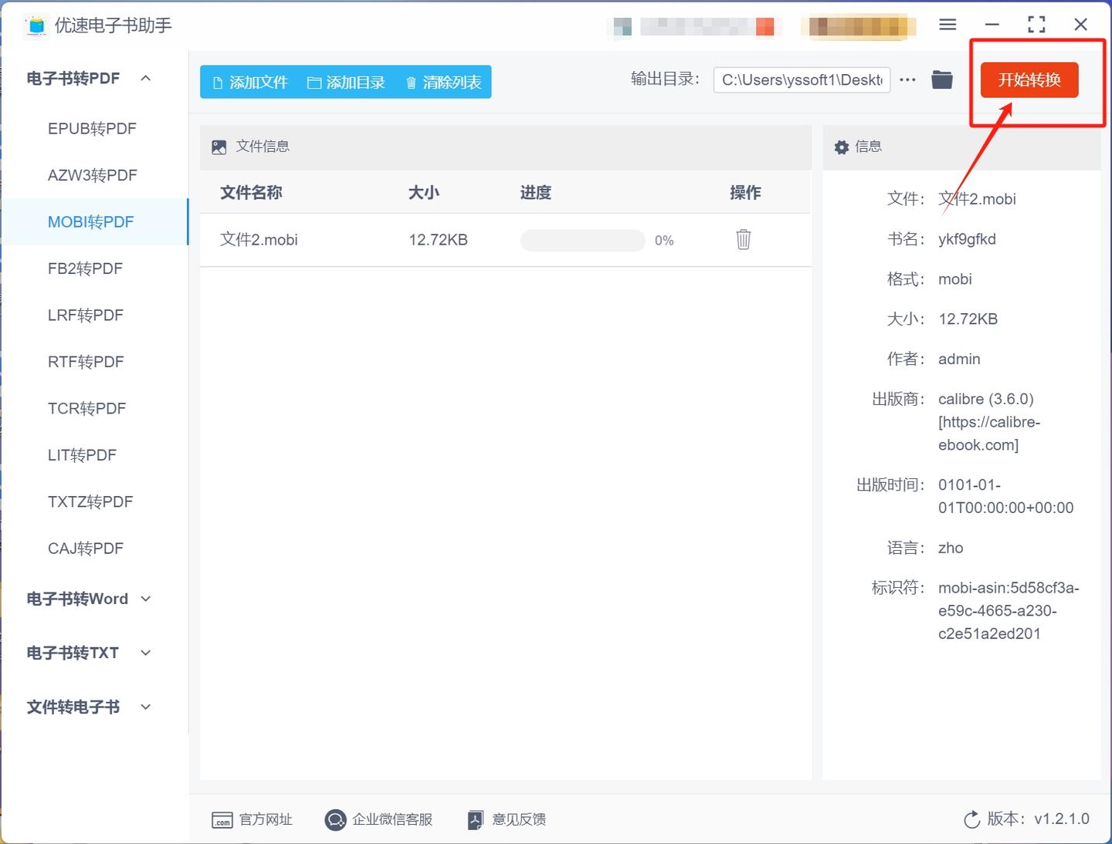
Task: Select LIT转PDF in sidebar
Action: pos(94,455)
